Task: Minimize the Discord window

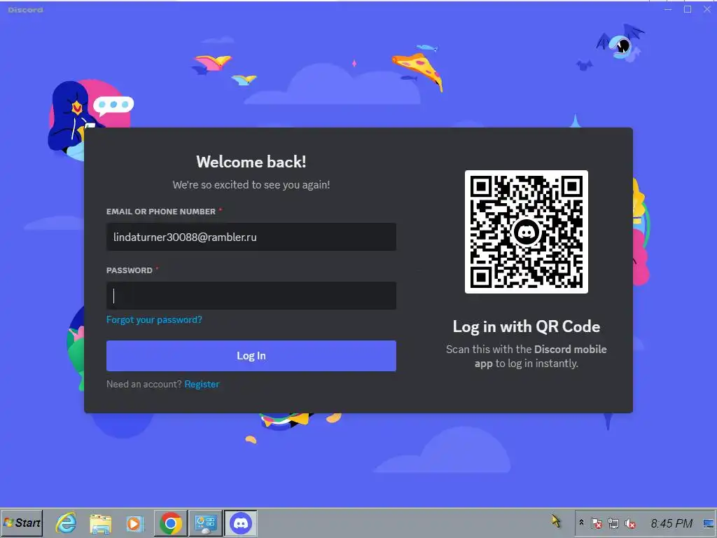Action: point(668,9)
